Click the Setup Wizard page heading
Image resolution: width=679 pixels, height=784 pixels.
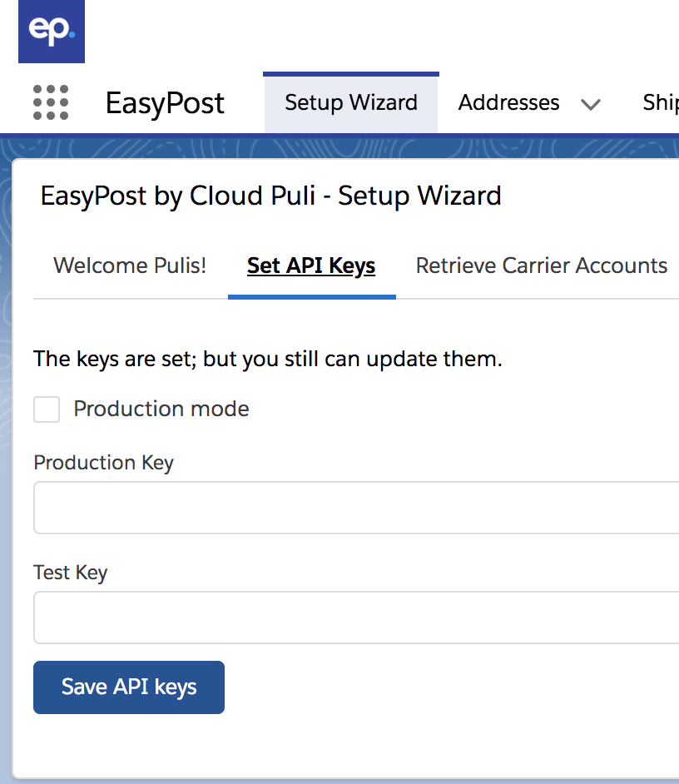coord(271,196)
